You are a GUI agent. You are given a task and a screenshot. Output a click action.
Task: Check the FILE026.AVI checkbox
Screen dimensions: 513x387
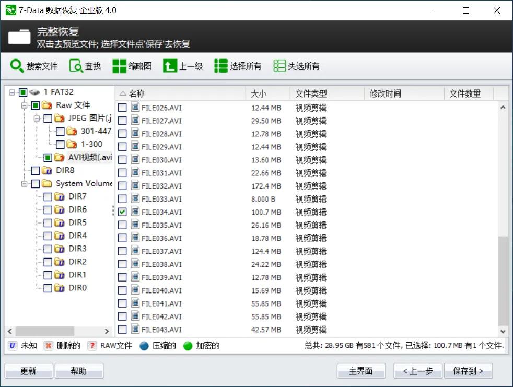123,108
